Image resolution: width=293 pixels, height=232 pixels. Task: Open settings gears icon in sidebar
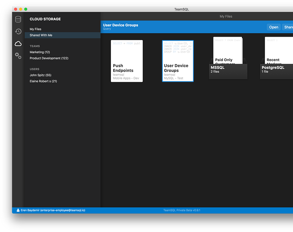click(18, 56)
